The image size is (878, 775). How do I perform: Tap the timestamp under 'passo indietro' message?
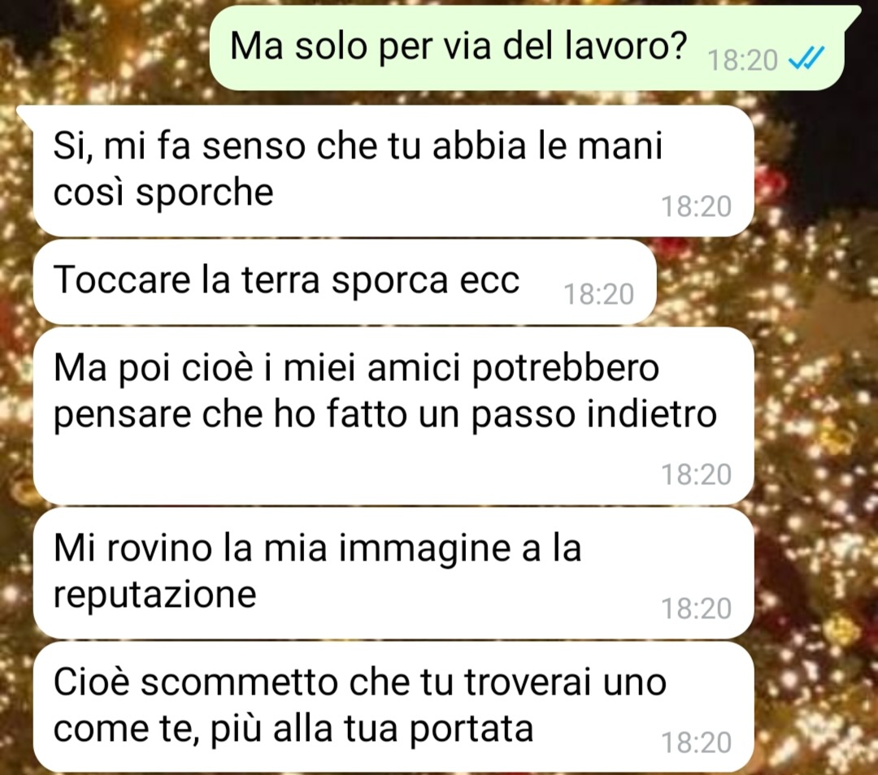[x=696, y=474]
